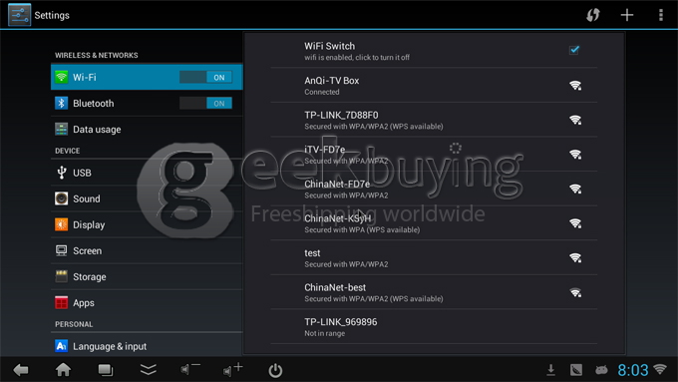The width and height of the screenshot is (678, 382).
Task: Open recent apps from the navigation bar
Action: tap(105, 370)
